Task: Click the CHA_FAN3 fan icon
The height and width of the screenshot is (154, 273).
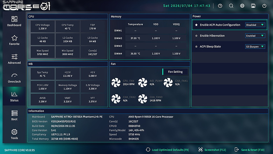Action: 142,99
